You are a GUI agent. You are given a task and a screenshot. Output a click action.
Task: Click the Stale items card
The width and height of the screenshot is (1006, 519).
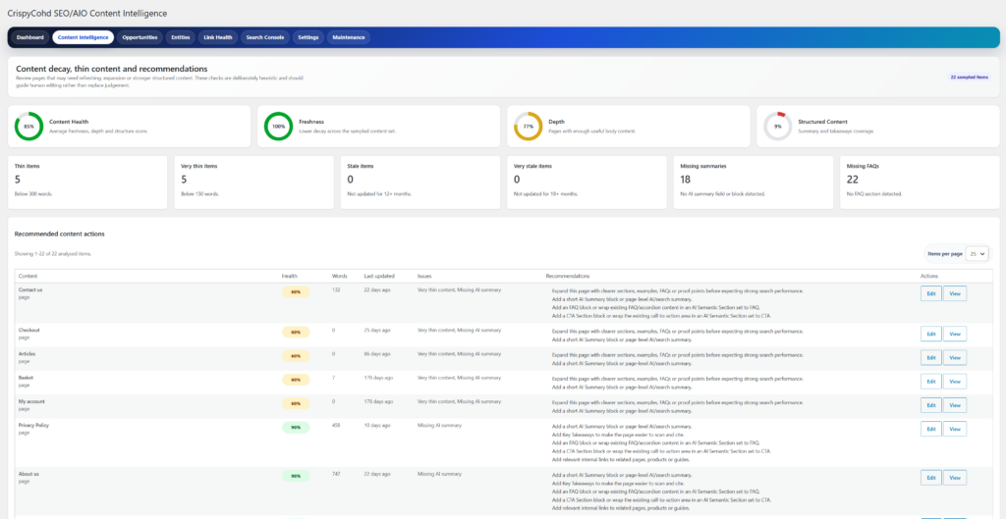click(420, 182)
